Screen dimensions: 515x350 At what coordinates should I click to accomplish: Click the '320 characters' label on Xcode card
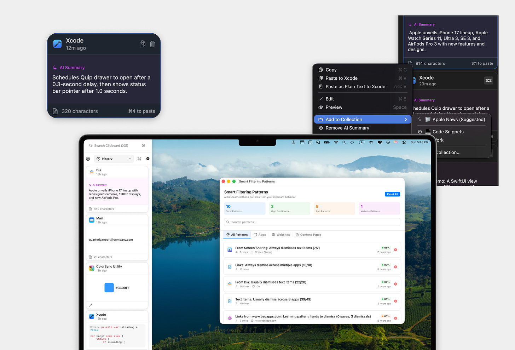[80, 111]
